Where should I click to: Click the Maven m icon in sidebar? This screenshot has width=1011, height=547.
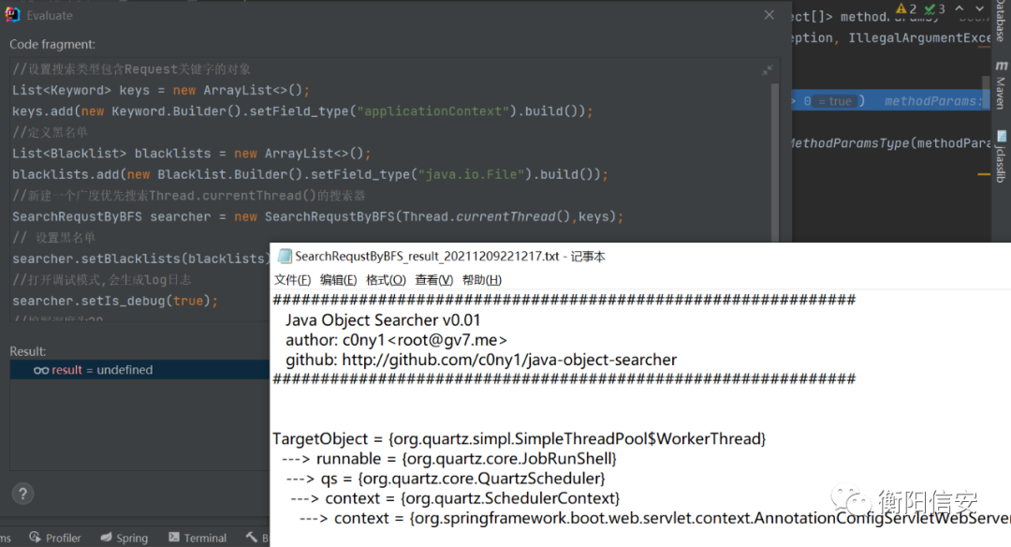click(x=1001, y=66)
